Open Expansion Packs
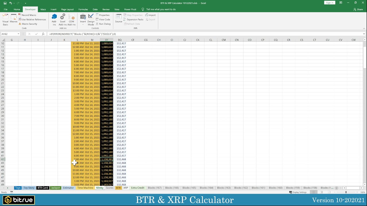 (133, 19)
